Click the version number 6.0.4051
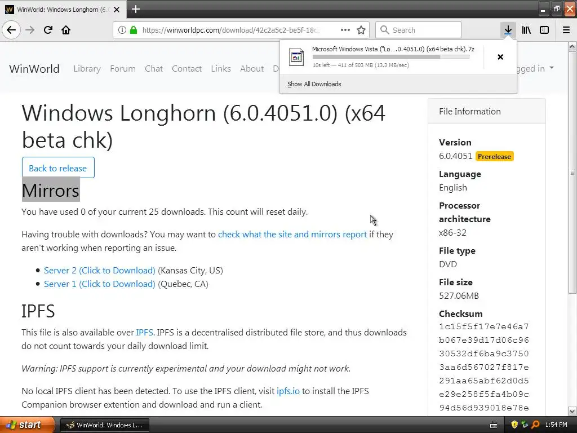The width and height of the screenshot is (577, 433). [x=455, y=156]
